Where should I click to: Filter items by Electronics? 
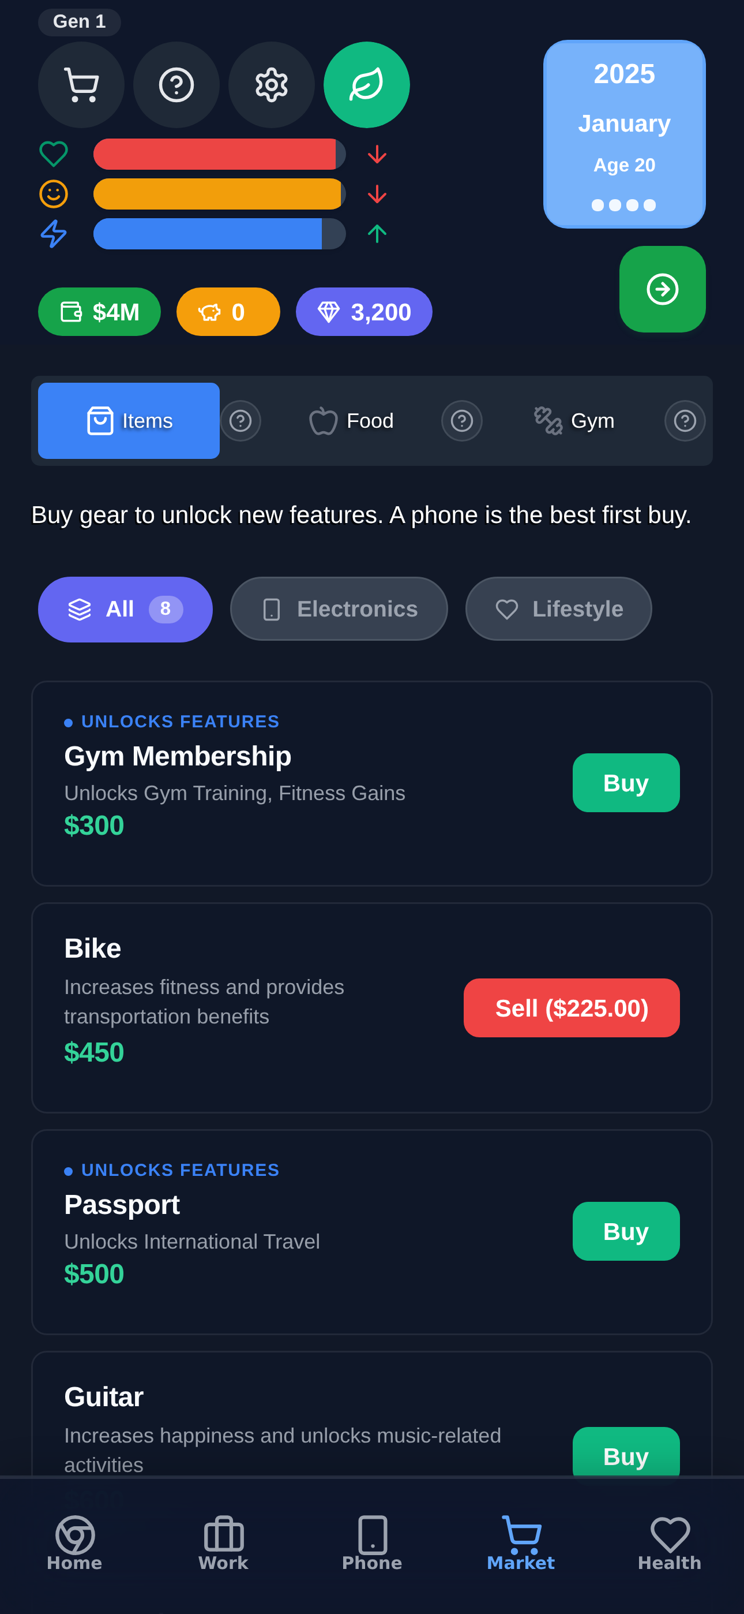pyautogui.click(x=339, y=609)
